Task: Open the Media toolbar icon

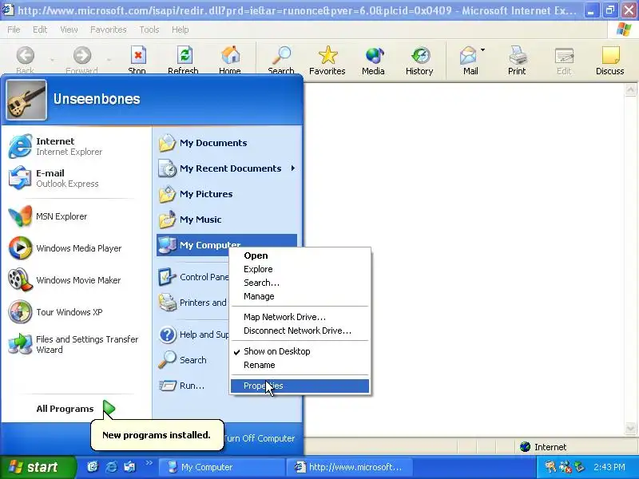Action: (374, 56)
